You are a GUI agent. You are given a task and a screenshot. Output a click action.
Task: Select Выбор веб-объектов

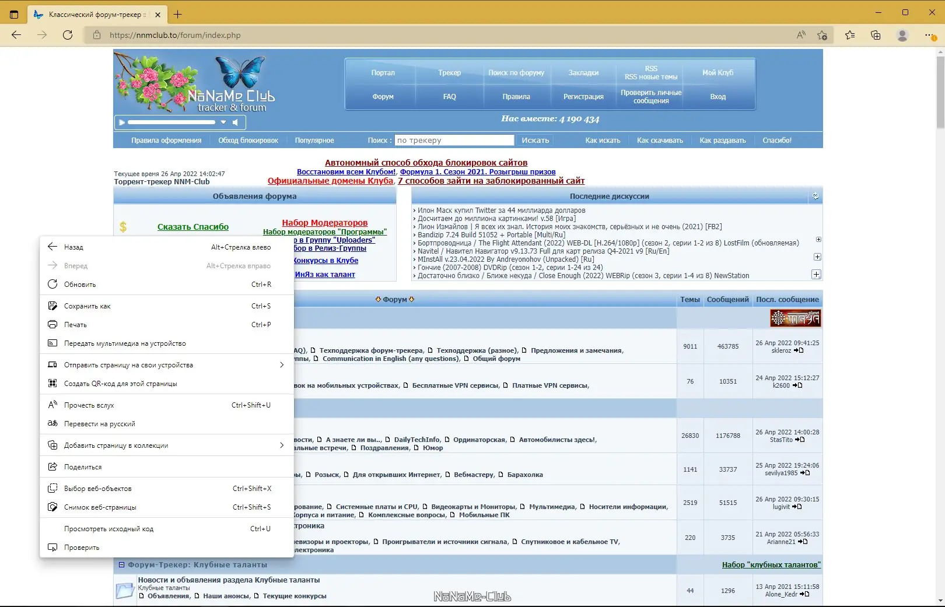167,489
